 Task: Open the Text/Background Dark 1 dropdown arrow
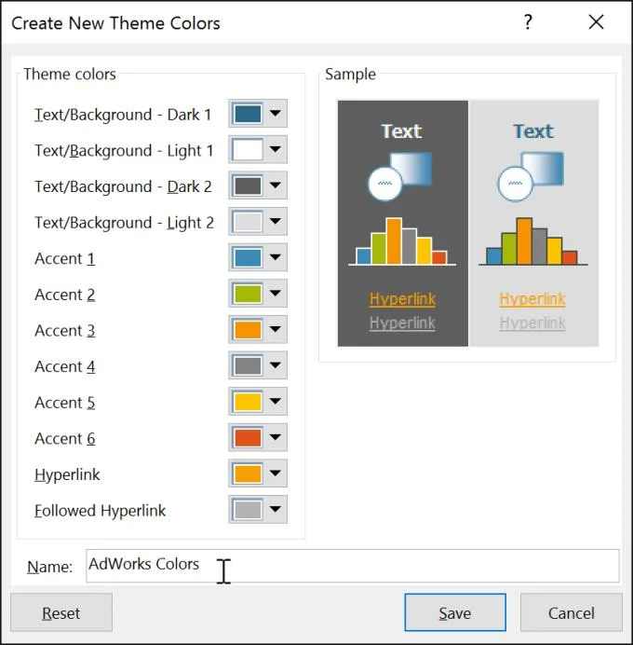click(276, 113)
